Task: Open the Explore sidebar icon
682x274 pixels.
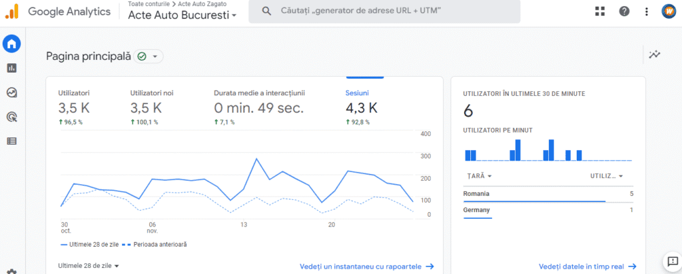Action: click(x=12, y=93)
